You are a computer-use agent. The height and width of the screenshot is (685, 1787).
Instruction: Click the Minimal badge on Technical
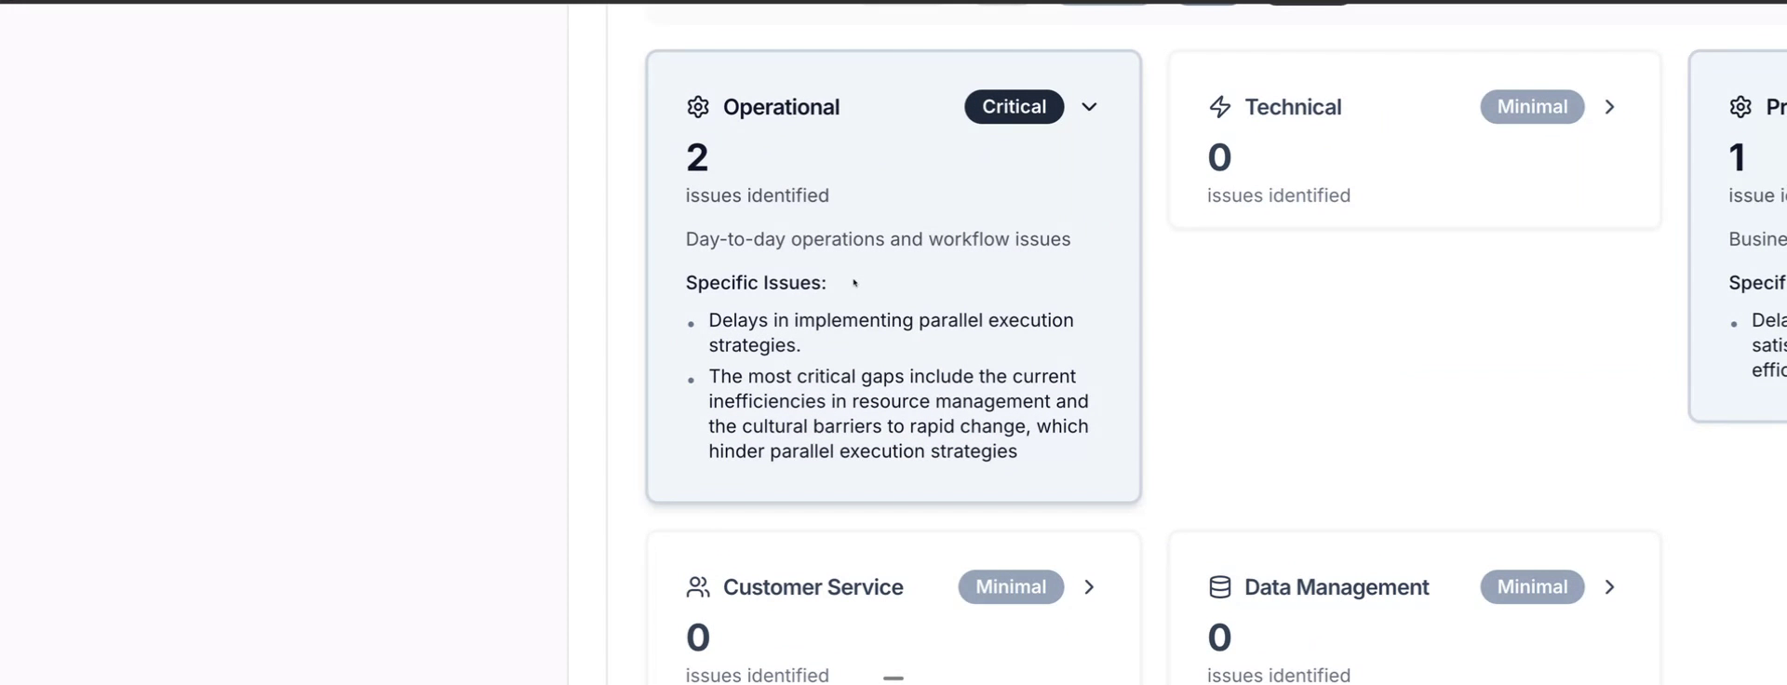point(1532,107)
